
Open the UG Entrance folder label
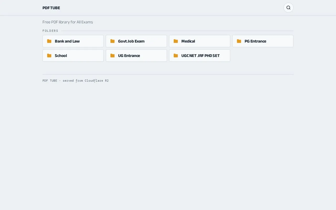pos(129,56)
